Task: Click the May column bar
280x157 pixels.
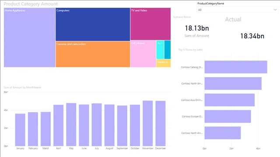Action: tap(71, 124)
